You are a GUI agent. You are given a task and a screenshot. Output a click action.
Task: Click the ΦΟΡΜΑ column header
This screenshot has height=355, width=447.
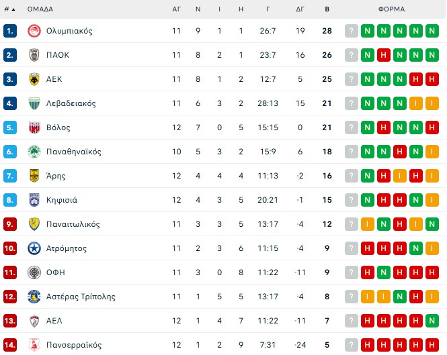391,9
